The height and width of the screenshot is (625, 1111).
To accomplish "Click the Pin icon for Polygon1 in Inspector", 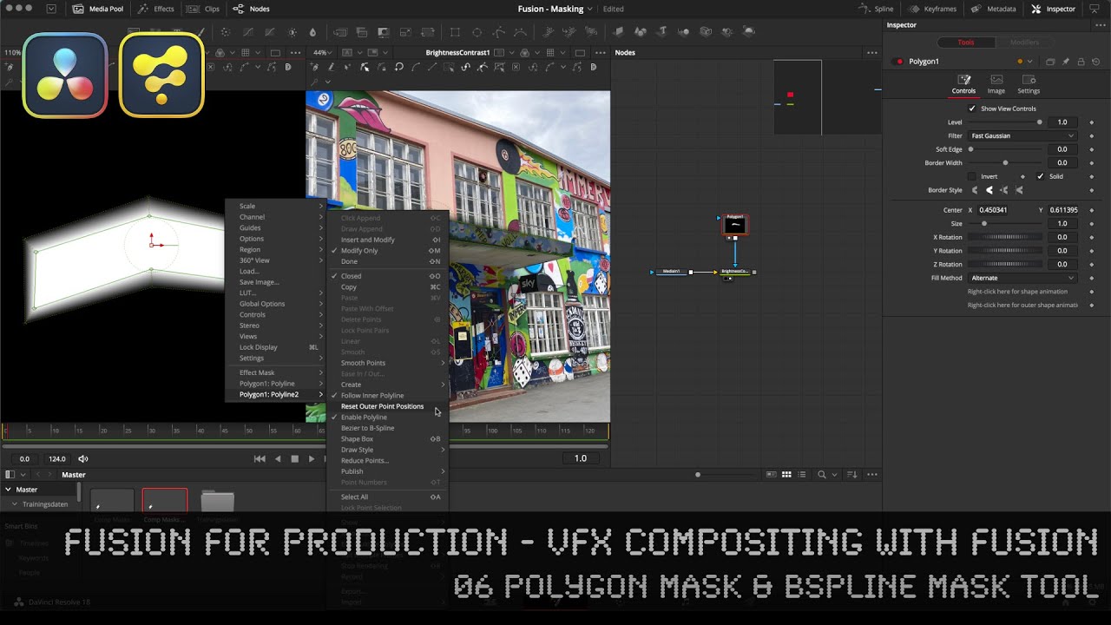I will (1066, 62).
